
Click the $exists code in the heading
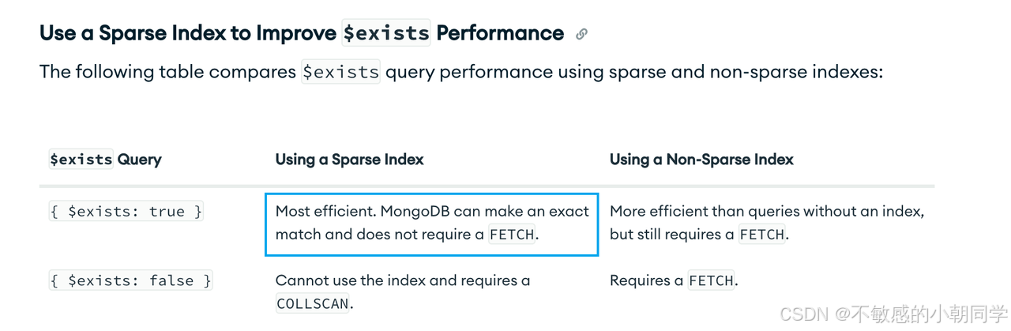(386, 33)
